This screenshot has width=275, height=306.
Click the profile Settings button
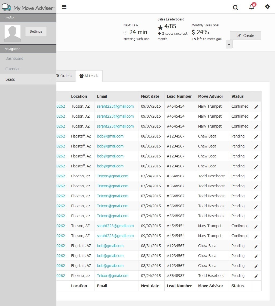(x=36, y=31)
